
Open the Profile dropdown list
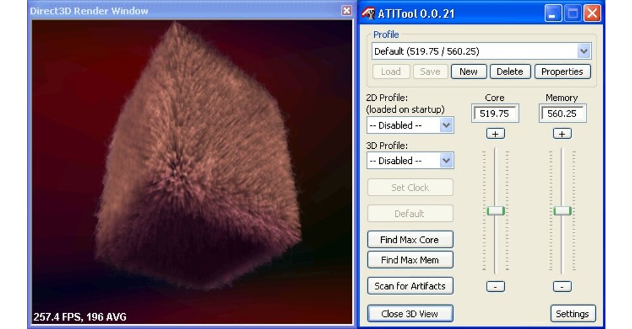click(x=584, y=51)
